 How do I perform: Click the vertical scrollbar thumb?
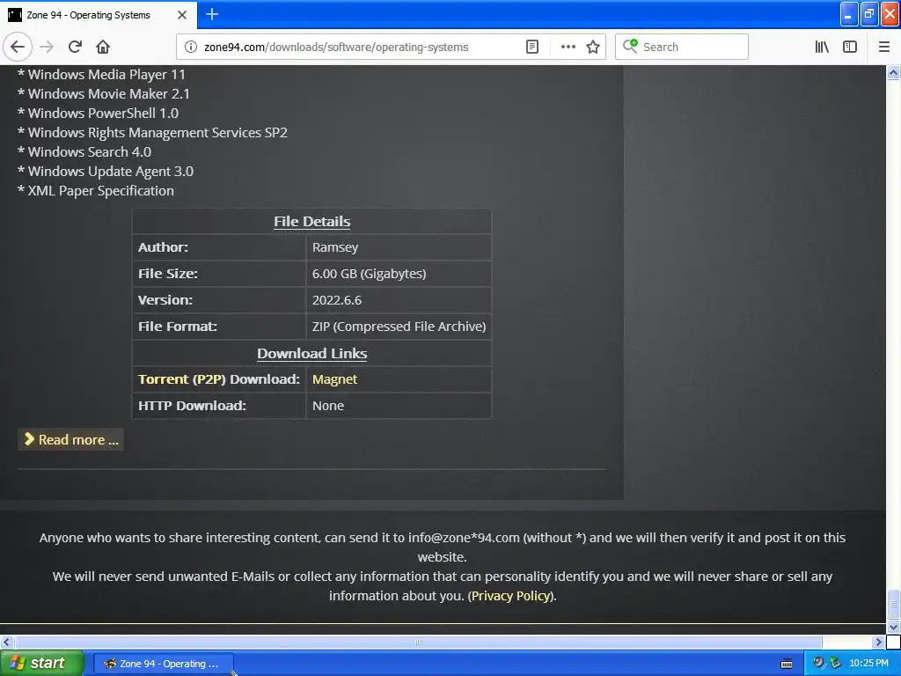click(893, 604)
